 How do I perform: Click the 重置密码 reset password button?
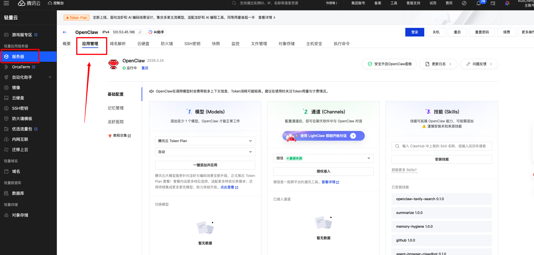(x=482, y=32)
